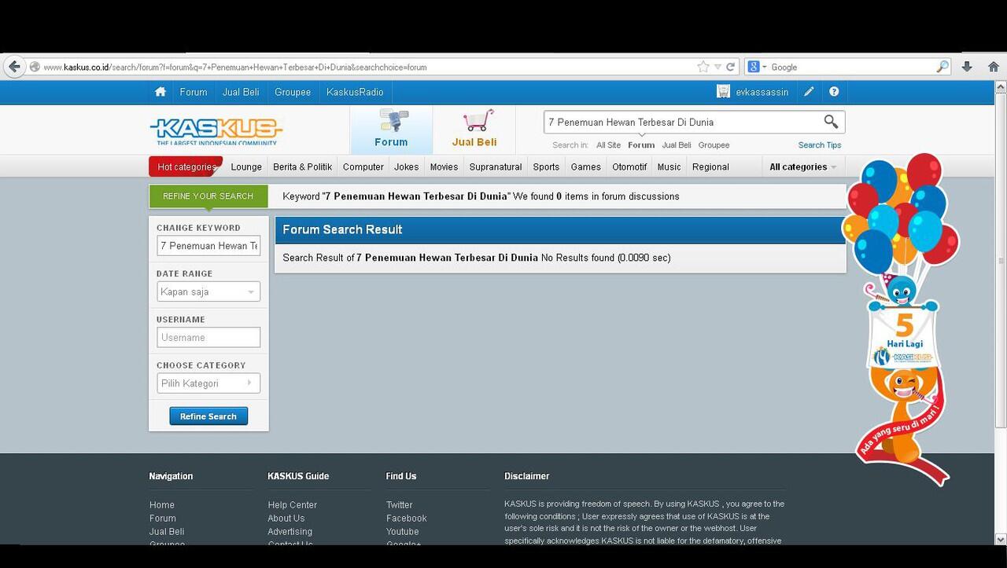Open footer Forum link

tap(163, 519)
